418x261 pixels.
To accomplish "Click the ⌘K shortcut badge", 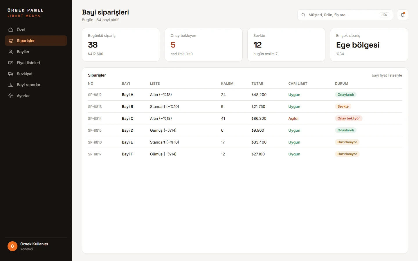I will (x=384, y=15).
